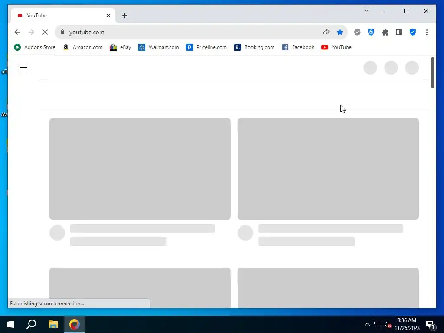Open the Walmart.com bookmark
The image size is (444, 333).
point(159,47)
